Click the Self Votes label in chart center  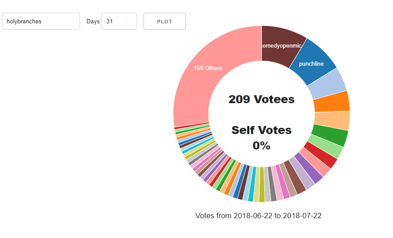pos(261,130)
